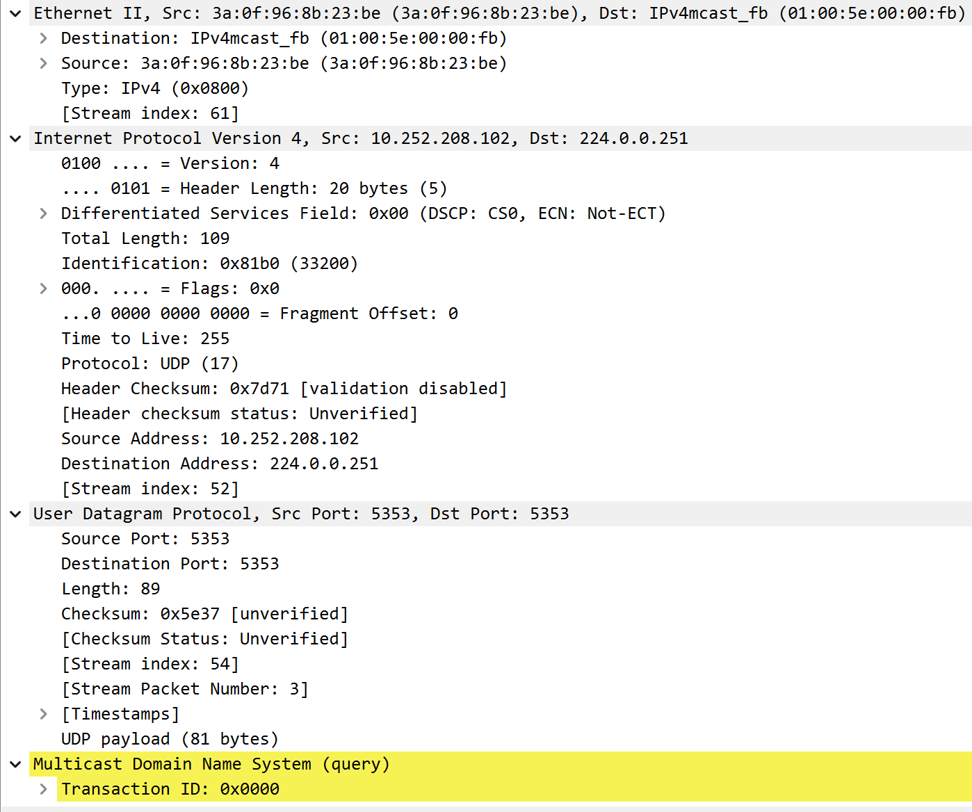Expand the Destination IPv4mcast_fb field
The image size is (972, 812).
[43, 38]
